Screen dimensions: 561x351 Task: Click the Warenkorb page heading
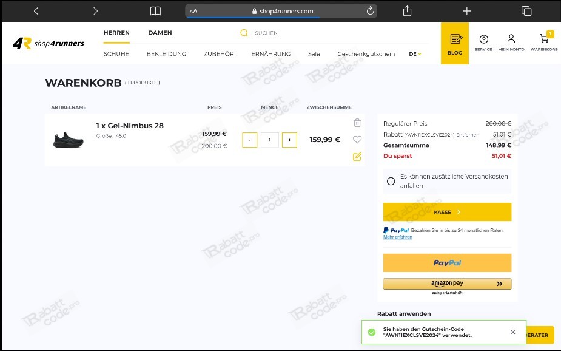click(x=83, y=83)
